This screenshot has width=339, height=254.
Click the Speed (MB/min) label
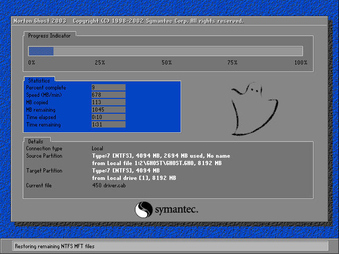coord(44,95)
